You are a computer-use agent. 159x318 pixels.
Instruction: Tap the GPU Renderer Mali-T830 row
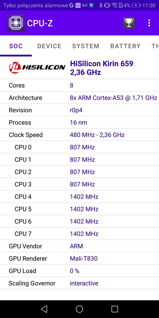click(79, 259)
